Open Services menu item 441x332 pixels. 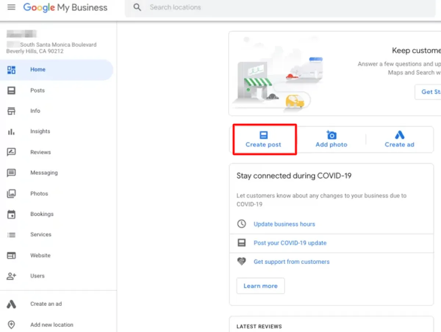click(41, 235)
